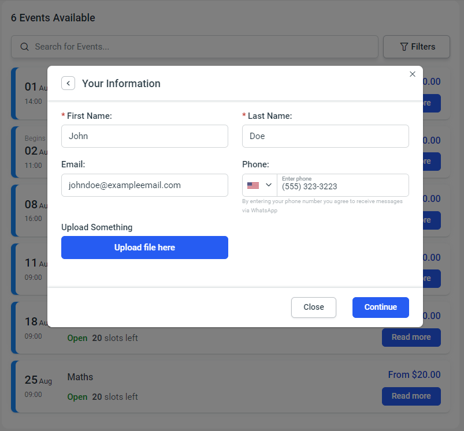Click into the Last Name field containing Doe
464x431 pixels.
click(x=325, y=136)
